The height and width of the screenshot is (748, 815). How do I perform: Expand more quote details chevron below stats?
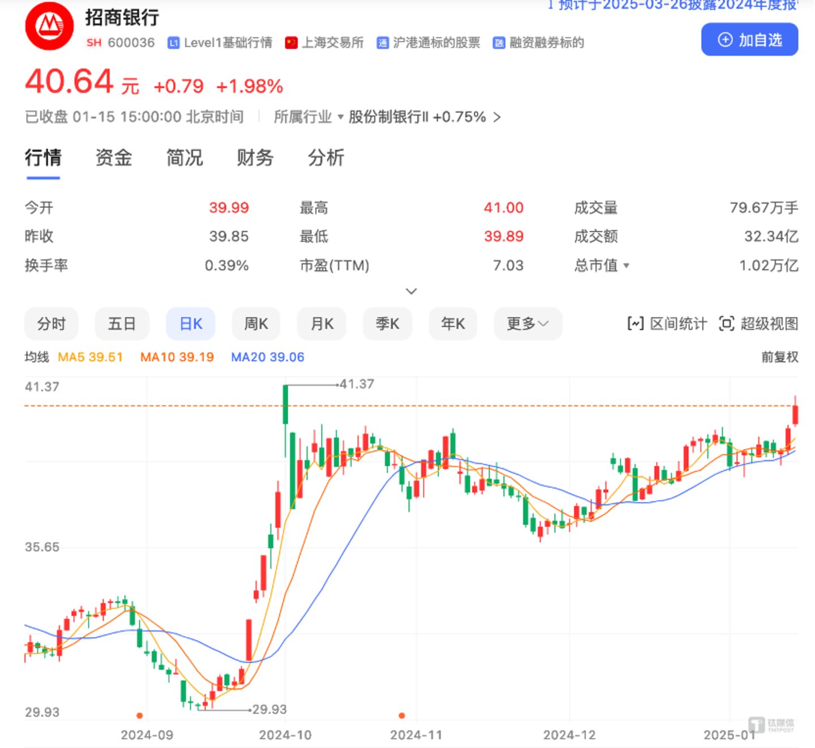click(x=411, y=291)
